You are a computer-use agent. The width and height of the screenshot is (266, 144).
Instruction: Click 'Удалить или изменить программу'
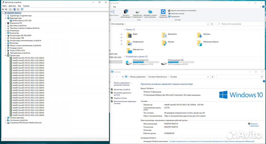(x=182, y=10)
